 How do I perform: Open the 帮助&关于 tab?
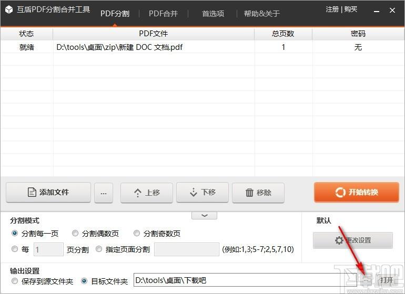(x=262, y=14)
